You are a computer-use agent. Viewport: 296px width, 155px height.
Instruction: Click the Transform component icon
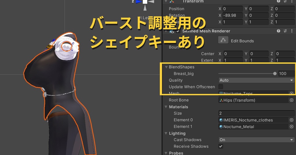coord(172,1)
